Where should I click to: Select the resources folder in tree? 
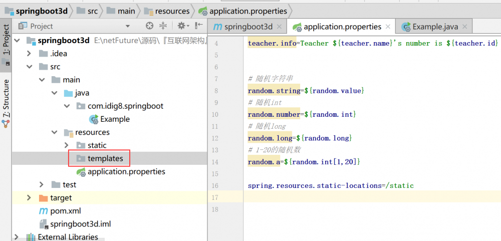click(x=92, y=132)
